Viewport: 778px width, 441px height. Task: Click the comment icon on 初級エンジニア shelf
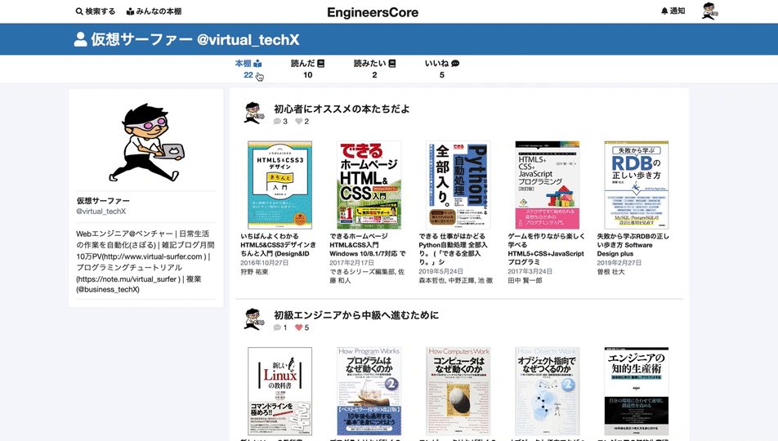point(277,327)
